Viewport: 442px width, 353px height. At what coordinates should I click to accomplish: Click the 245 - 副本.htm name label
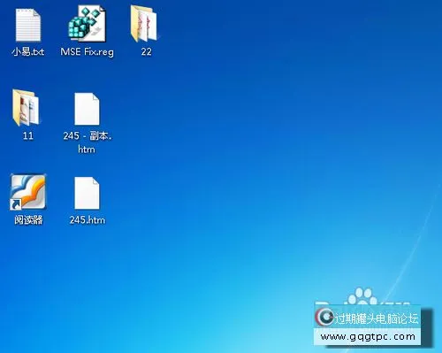point(88,142)
